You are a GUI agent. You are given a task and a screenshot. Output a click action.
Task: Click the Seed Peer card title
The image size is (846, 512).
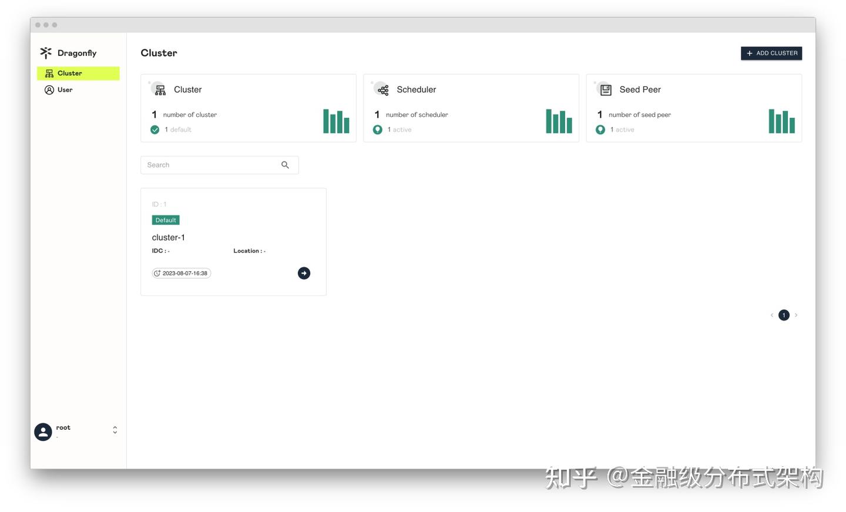640,90
